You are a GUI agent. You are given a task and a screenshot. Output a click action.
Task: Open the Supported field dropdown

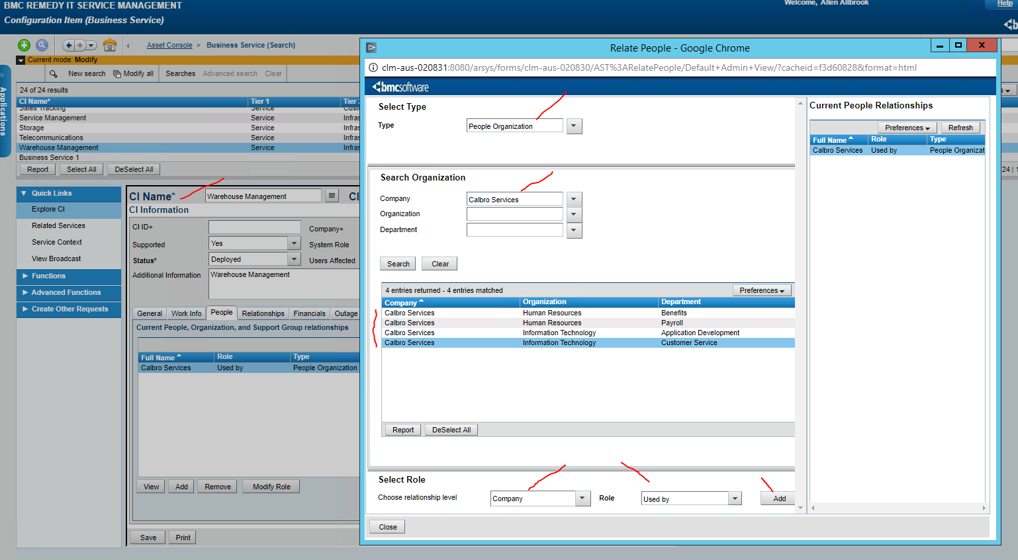pos(295,243)
